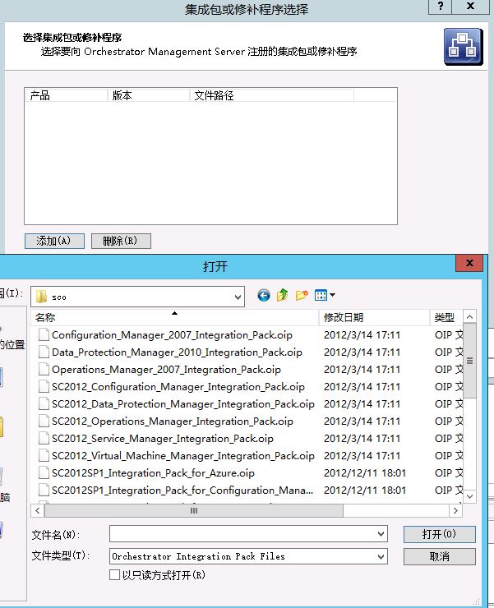Select SC2012_Operations_Manager_Integration_Pack.oip file name
The height and width of the screenshot is (608, 494).
tap(173, 421)
